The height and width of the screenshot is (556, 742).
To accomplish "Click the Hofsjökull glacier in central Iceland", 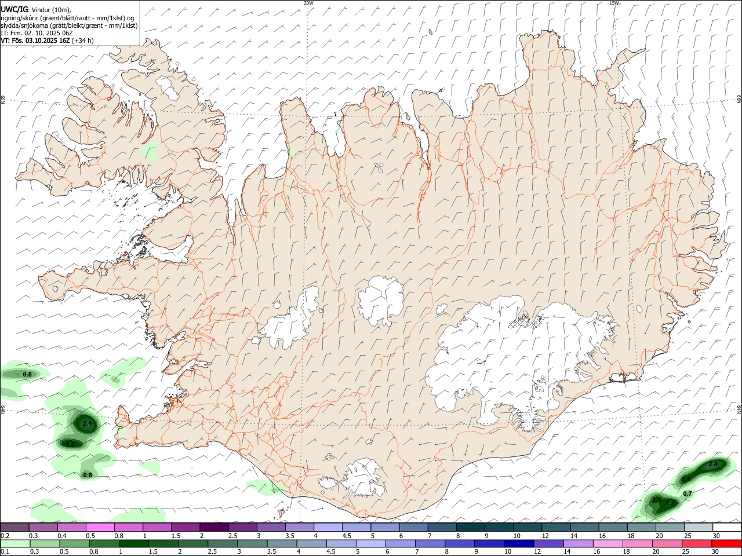I will (381, 301).
